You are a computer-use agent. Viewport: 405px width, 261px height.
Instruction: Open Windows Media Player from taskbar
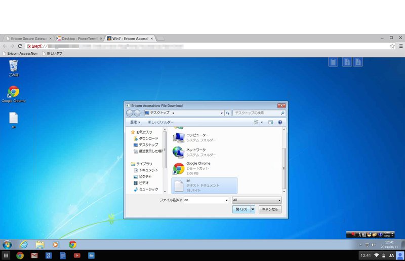coord(56,244)
